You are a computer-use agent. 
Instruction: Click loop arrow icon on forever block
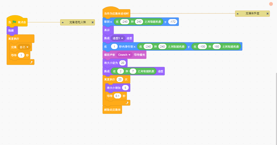(31, 62)
